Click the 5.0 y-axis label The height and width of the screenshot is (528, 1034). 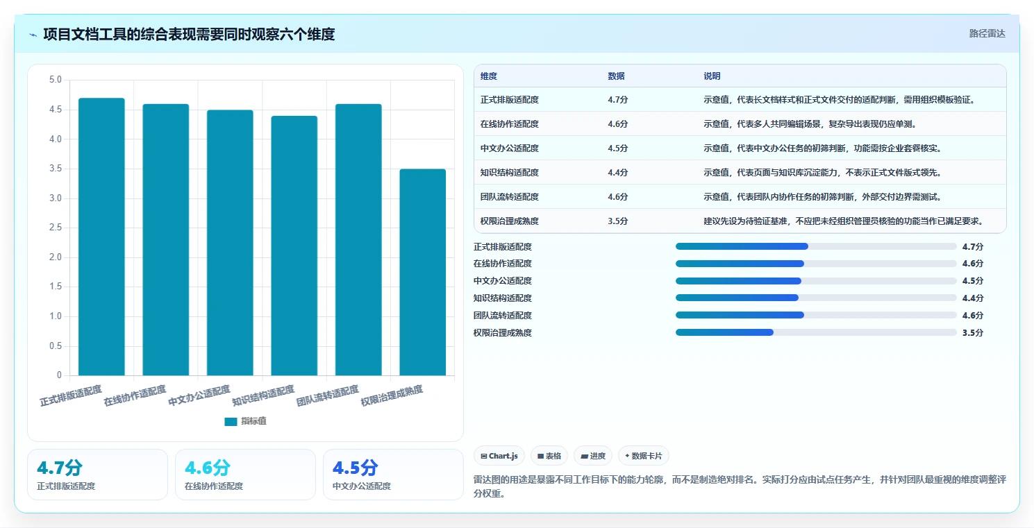click(56, 80)
